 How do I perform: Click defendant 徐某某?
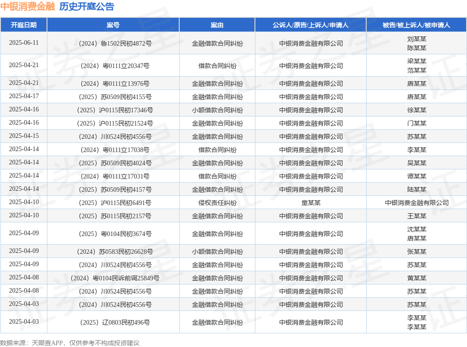(x=417, y=110)
